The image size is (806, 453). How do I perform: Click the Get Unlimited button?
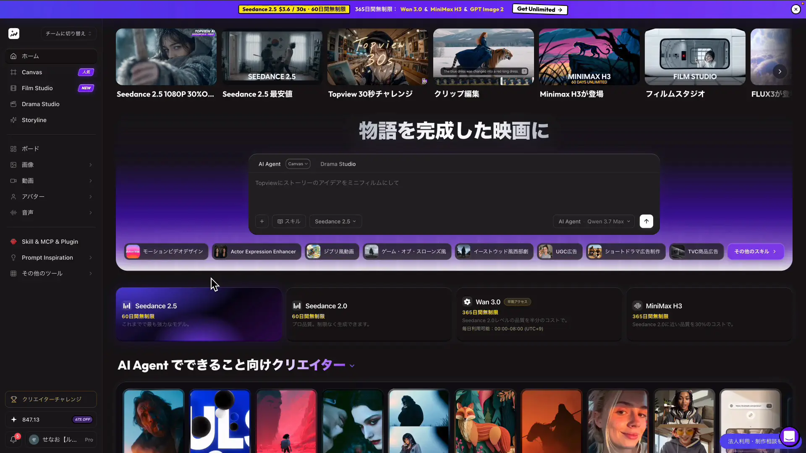click(539, 9)
